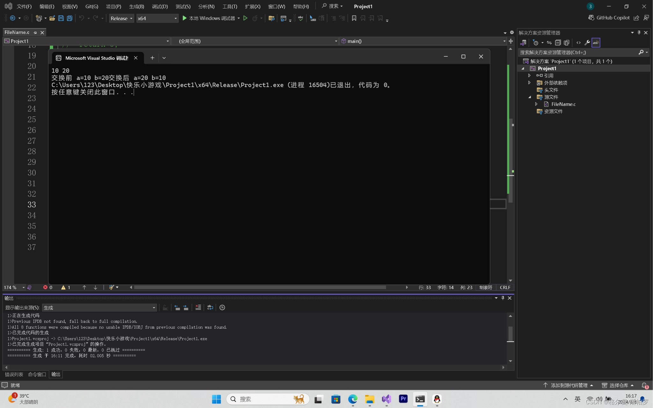653x408 pixels.
Task: Switch to the 错误列表 error list tab
Action: click(x=14, y=374)
